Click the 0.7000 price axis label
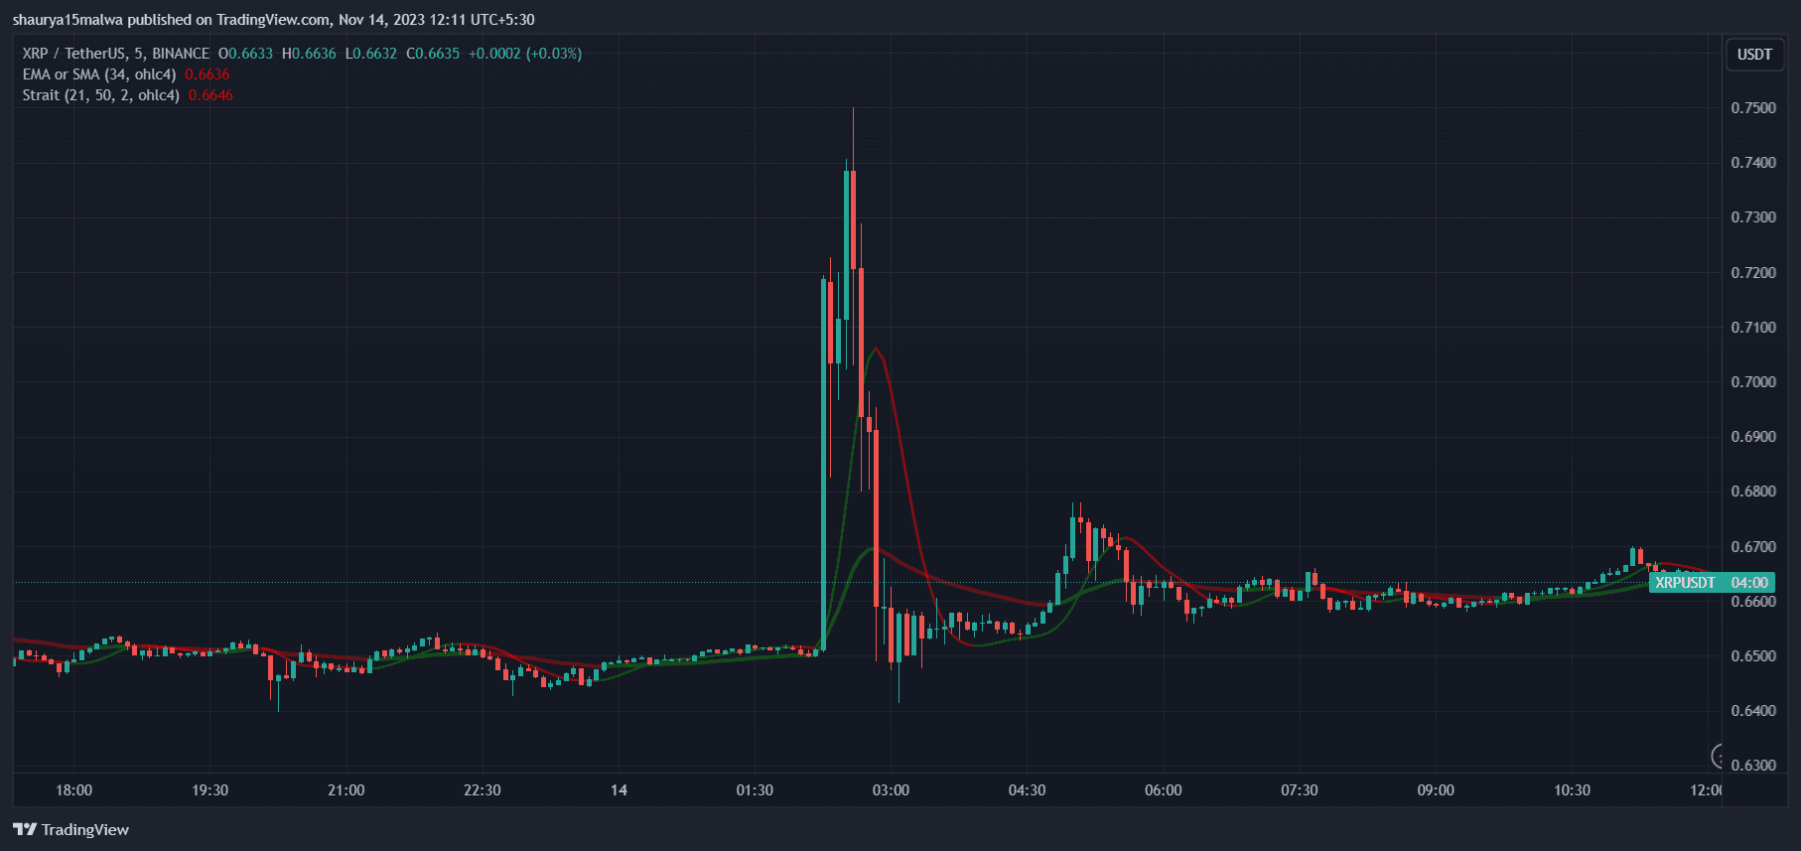Image resolution: width=1801 pixels, height=851 pixels. tap(1753, 382)
